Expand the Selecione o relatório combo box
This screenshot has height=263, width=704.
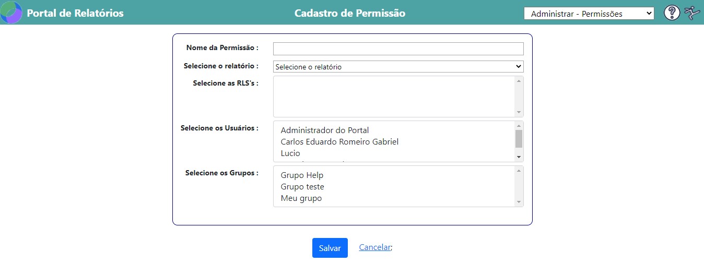398,67
